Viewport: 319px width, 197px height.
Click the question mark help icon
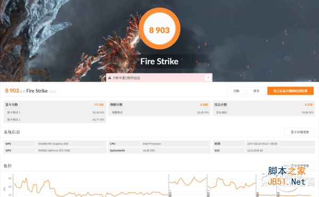208,78
